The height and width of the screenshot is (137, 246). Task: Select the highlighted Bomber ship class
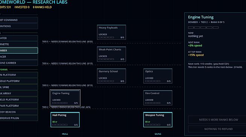(x=19, y=51)
